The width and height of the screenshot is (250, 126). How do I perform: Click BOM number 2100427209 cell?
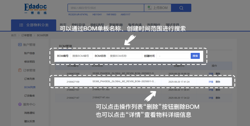coord(73,74)
